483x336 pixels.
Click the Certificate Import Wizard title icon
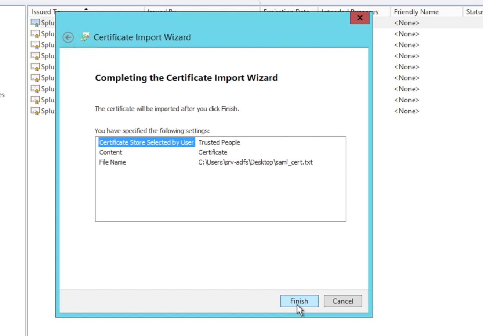86,37
